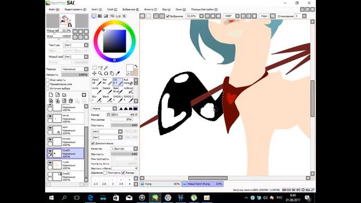Choose the AirBrush tool
The image size is (361, 203).
pyautogui.click(x=128, y=90)
